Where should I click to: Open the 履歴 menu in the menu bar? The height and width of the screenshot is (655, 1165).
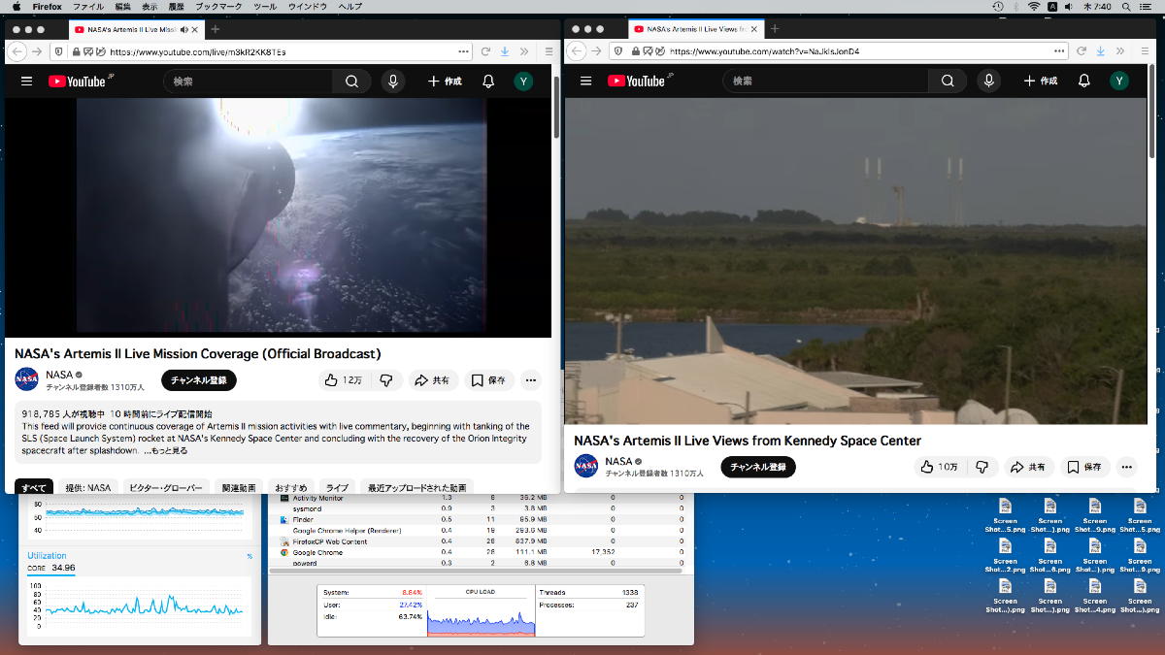coord(176,7)
